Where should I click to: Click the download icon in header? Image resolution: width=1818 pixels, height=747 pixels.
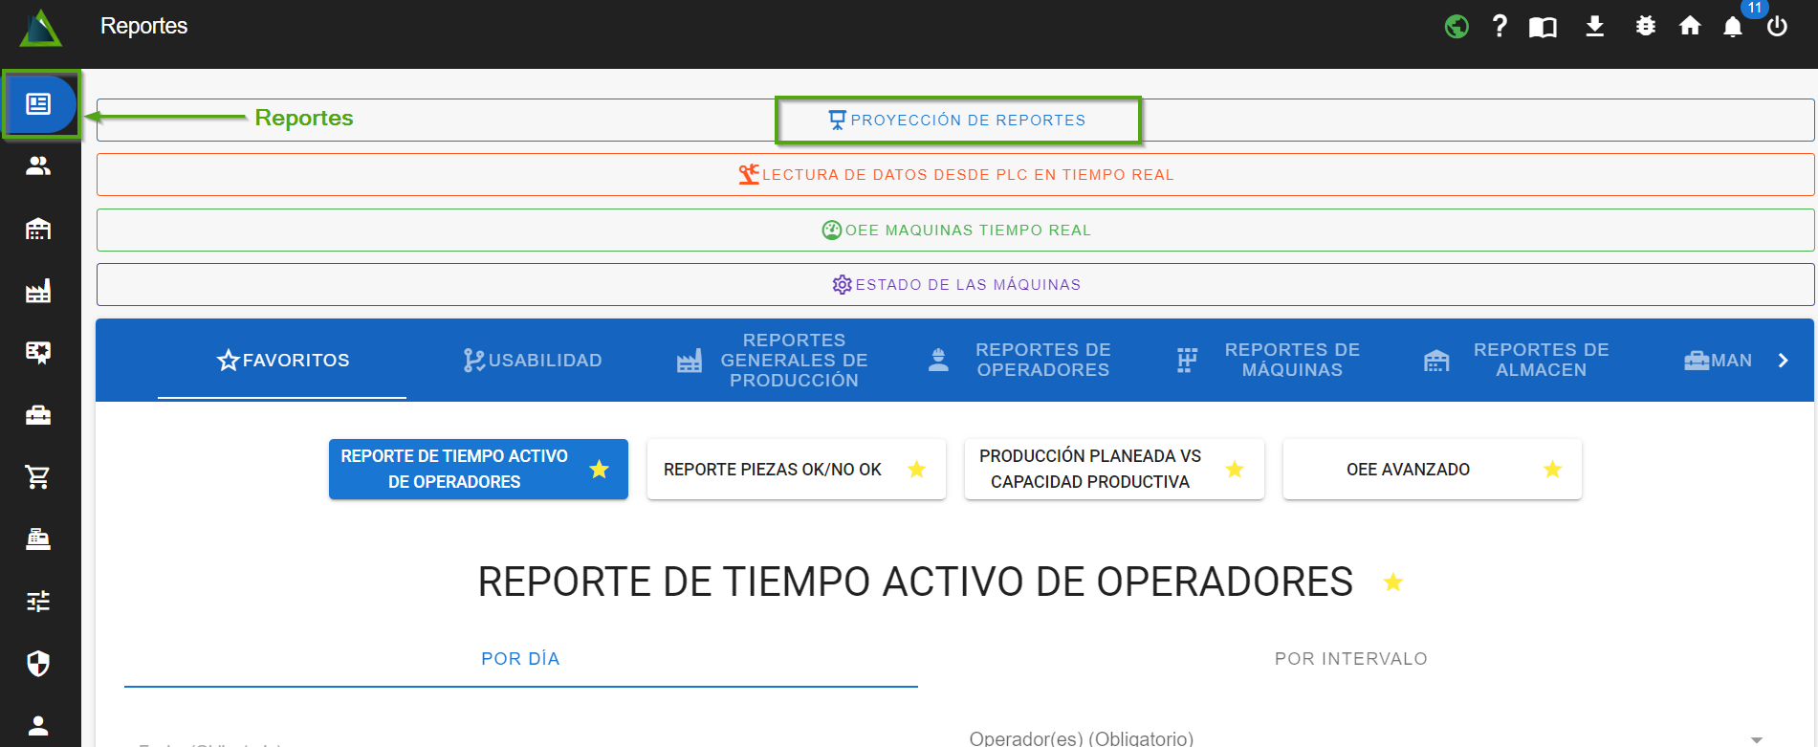point(1594,27)
